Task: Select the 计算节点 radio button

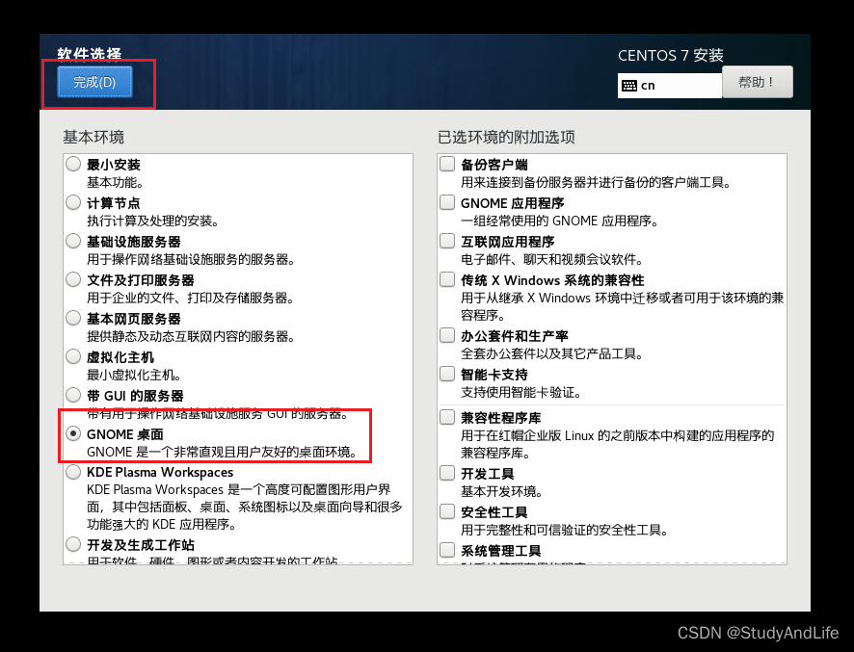Action: click(x=73, y=202)
